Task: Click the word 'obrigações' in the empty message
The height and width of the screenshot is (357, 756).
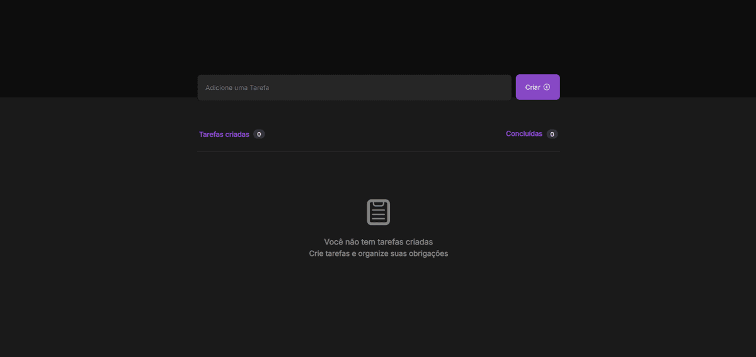Action: 427,254
